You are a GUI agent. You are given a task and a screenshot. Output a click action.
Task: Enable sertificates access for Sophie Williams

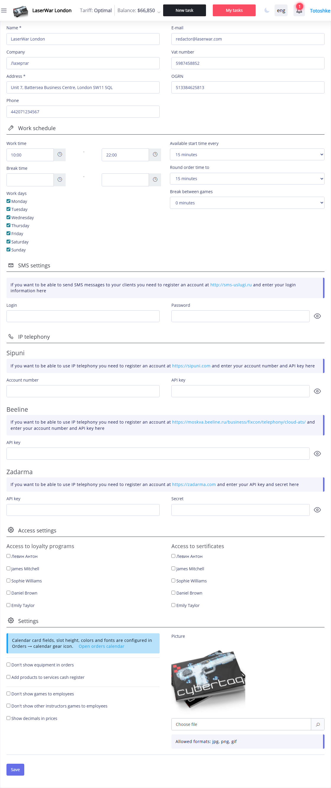point(173,580)
